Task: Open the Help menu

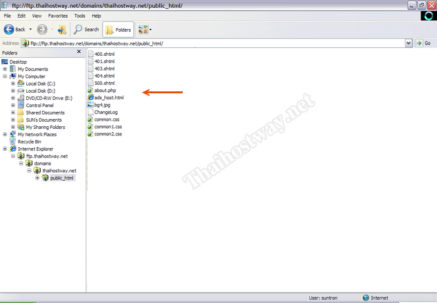Action: pos(96,16)
